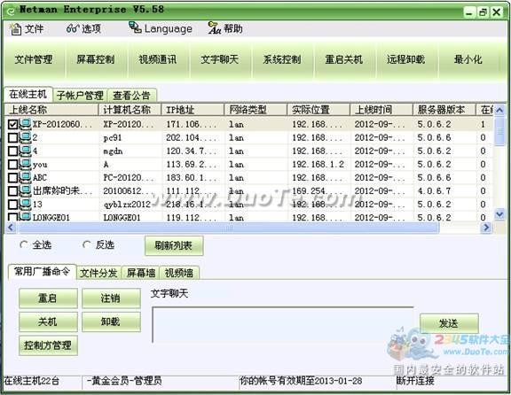Viewport: 511px width, 395px height.
Task: Click the 重启关机 toolbar button
Action: click(x=344, y=59)
